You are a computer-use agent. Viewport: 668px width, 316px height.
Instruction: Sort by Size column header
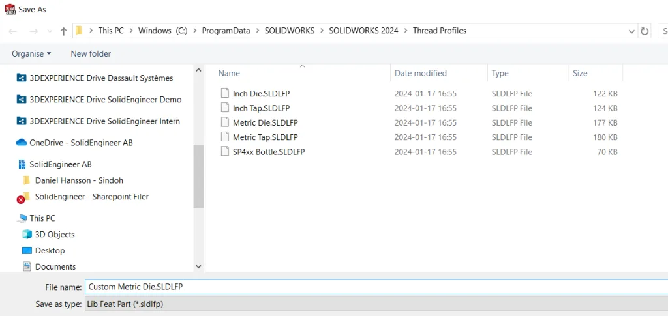580,73
